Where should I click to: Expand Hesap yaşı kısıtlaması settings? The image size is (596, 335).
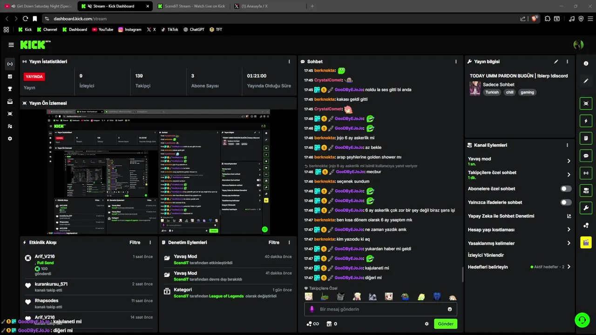pos(569,229)
